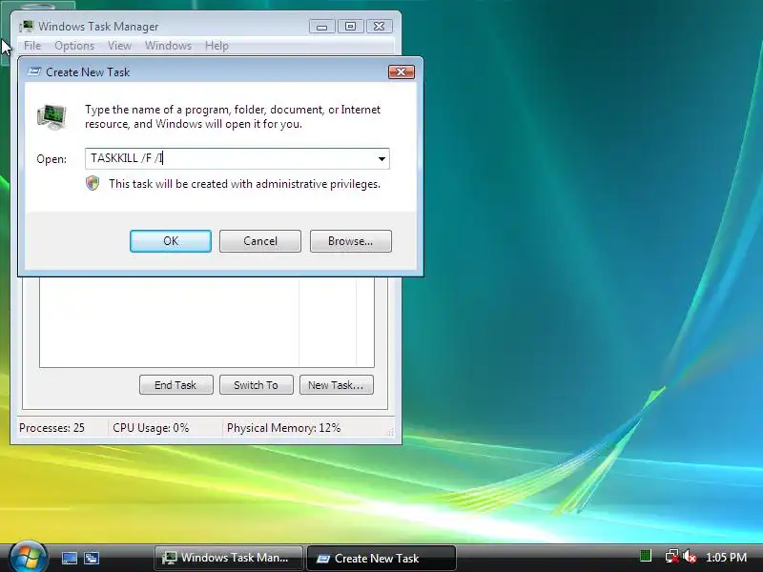Open the Windows Start orb
The height and width of the screenshot is (572, 763).
tap(28, 557)
